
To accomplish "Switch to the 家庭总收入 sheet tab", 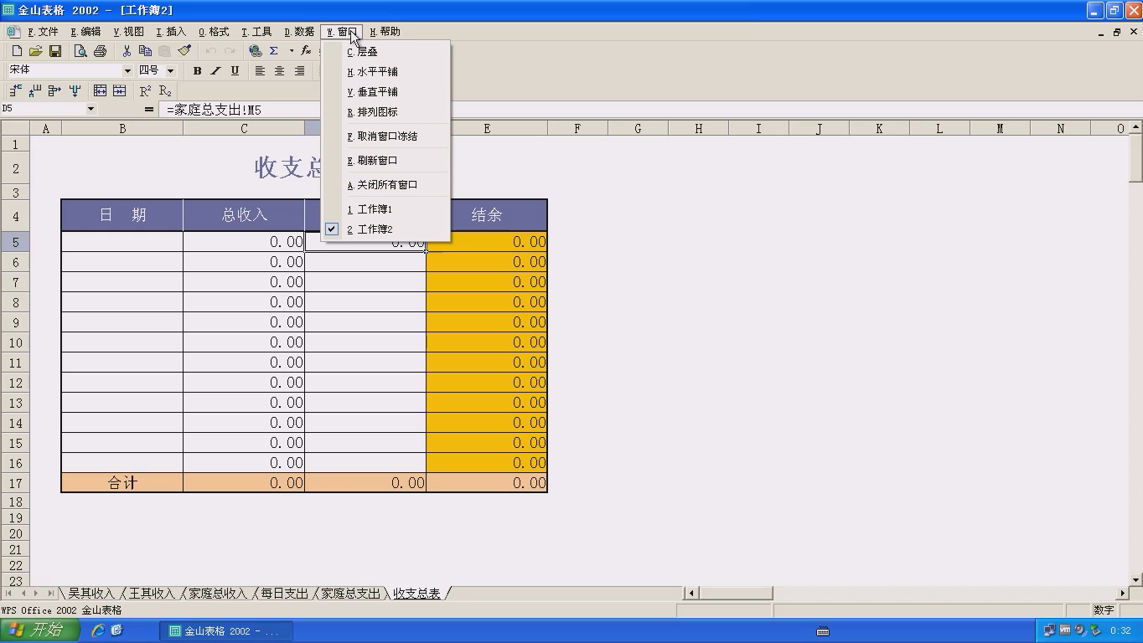I will click(x=217, y=594).
